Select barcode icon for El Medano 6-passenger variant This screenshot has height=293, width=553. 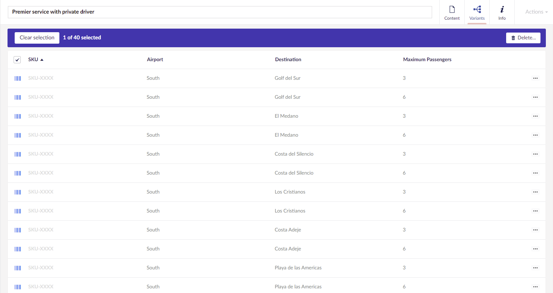coord(18,135)
